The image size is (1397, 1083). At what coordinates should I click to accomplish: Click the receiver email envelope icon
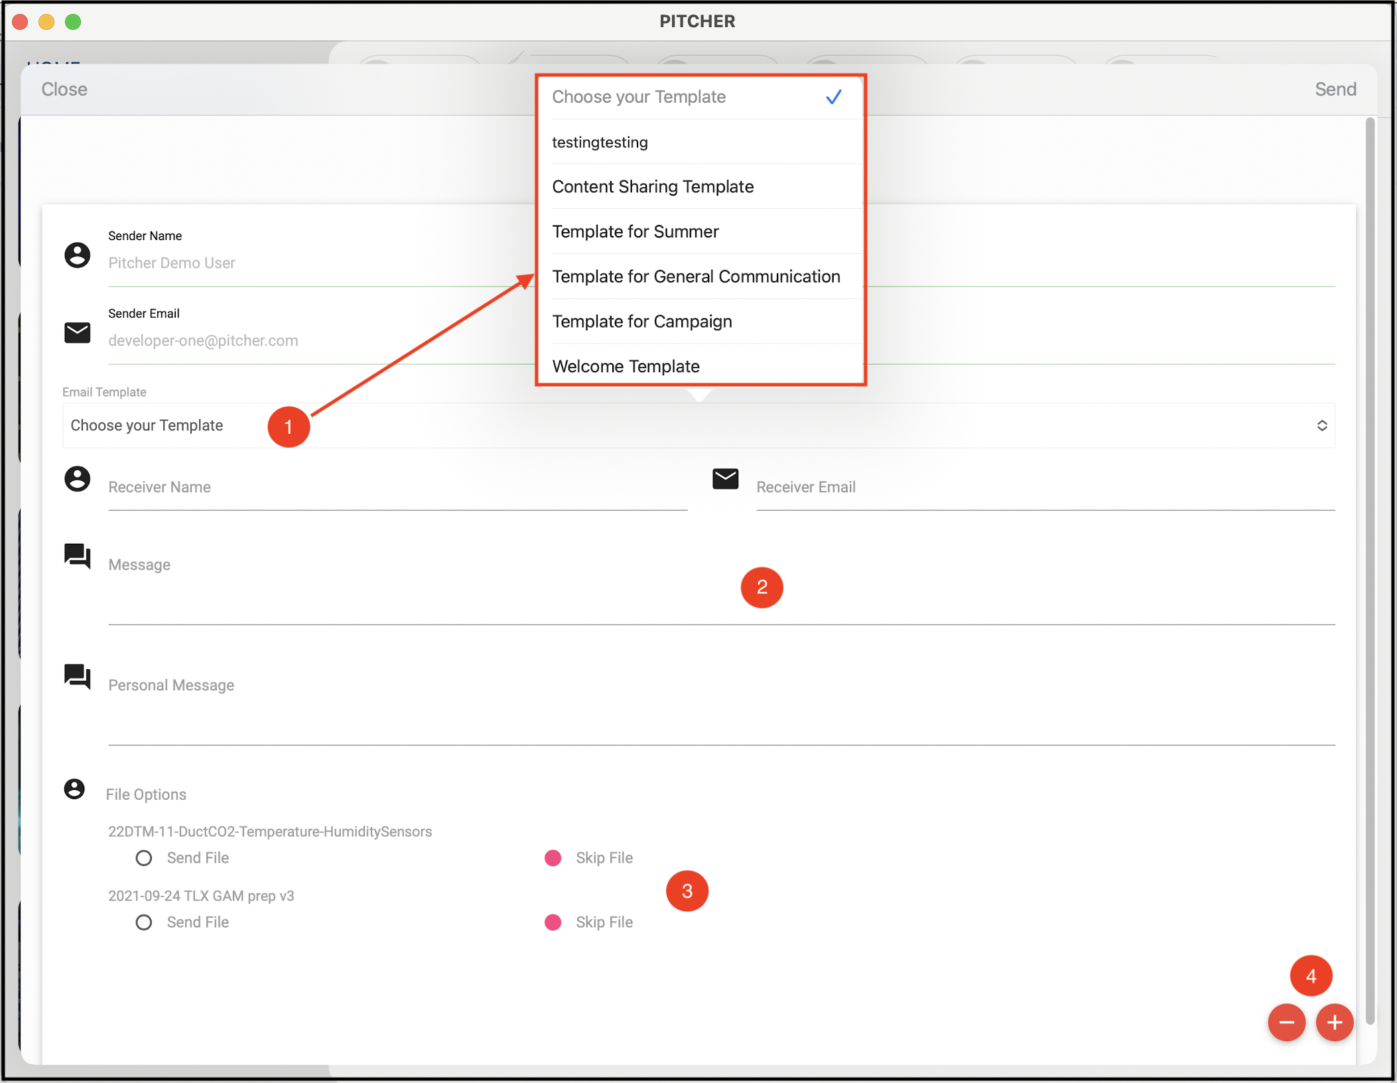point(726,479)
